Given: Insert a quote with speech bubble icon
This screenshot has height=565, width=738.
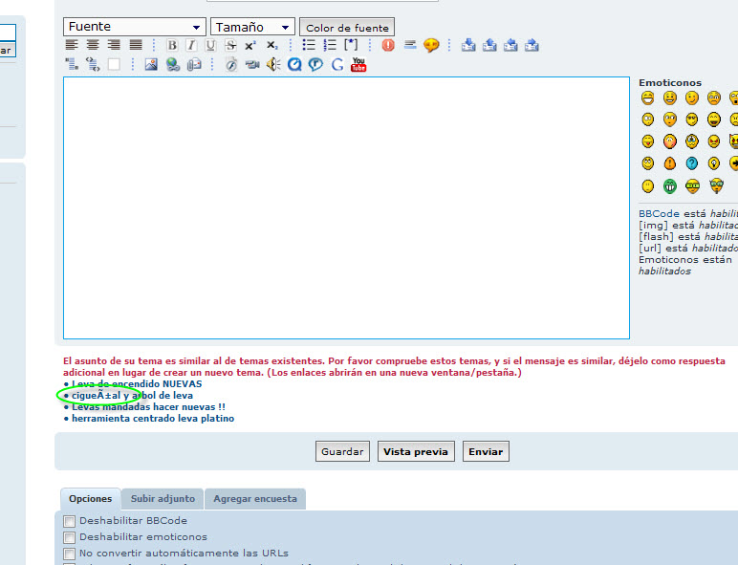Looking at the screenshot, I should 431,45.
